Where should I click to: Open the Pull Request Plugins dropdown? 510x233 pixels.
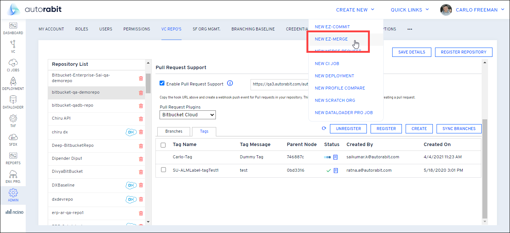[188, 115]
